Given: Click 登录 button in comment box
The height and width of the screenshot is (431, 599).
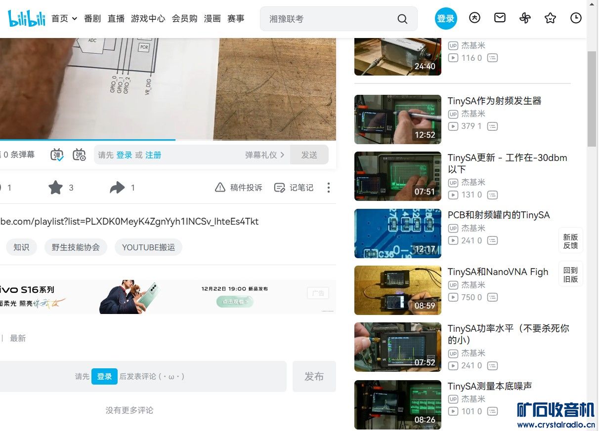Looking at the screenshot, I should click(104, 376).
